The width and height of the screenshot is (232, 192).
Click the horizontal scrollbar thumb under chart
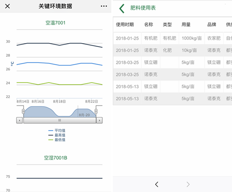click(x=59, y=120)
